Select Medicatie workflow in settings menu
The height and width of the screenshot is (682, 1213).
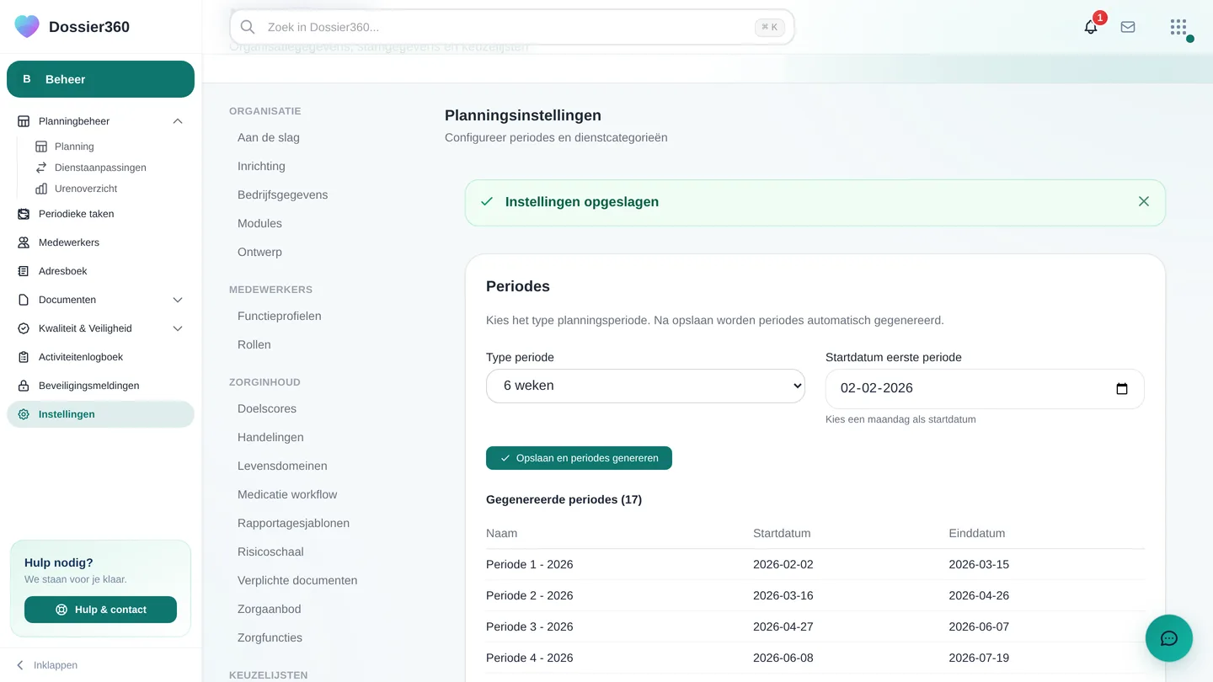[287, 494]
